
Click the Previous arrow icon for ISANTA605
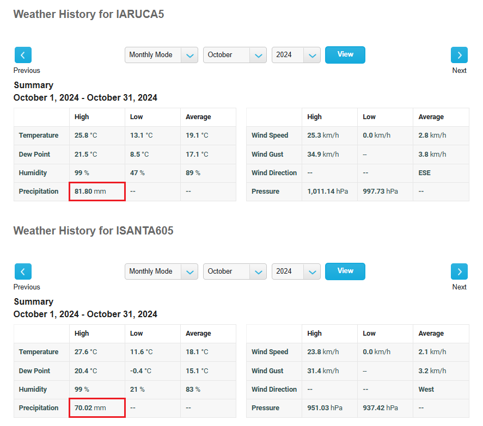tap(23, 271)
